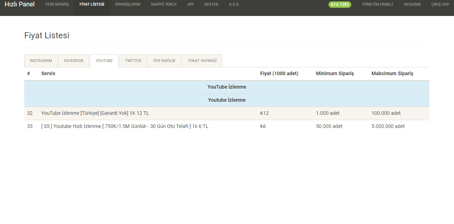Open the Yeni Sipariş page
Viewport: 454px width, 224px height.
(x=57, y=5)
